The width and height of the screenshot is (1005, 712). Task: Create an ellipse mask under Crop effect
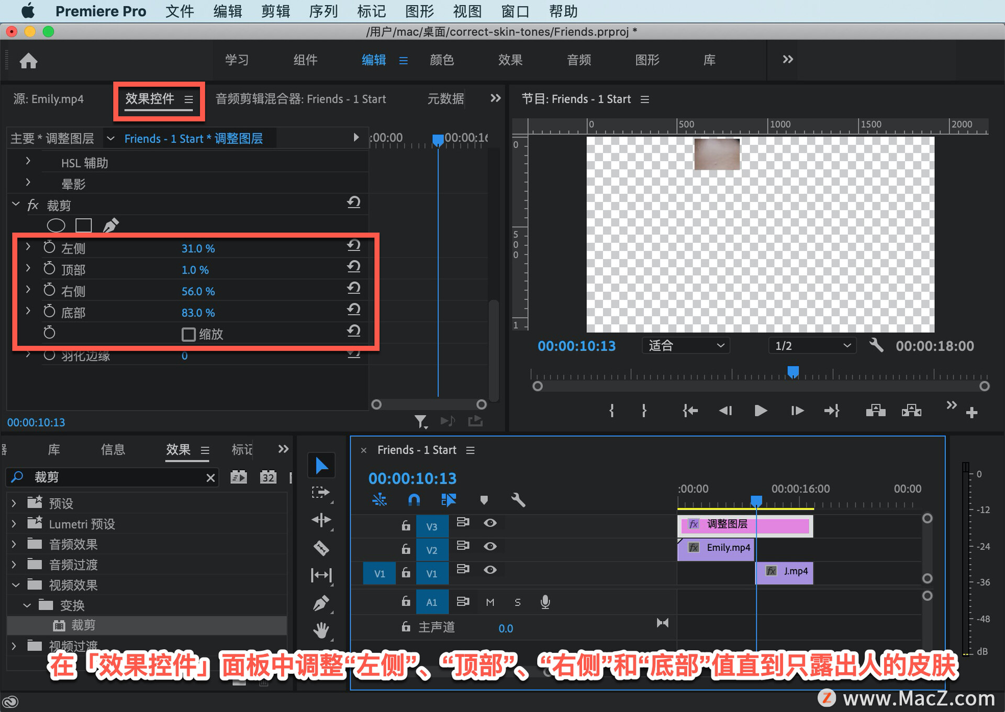pyautogui.click(x=56, y=225)
